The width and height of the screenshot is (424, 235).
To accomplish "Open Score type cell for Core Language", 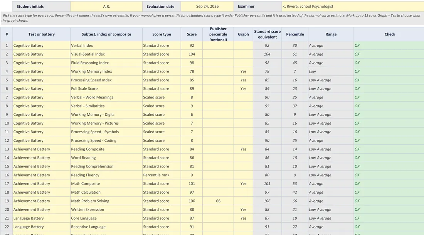I will [x=162, y=218].
